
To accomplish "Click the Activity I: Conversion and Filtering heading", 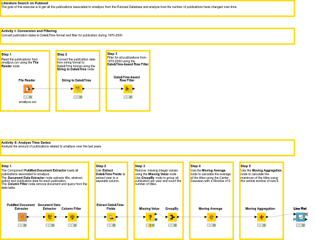I will tap(29, 31).
